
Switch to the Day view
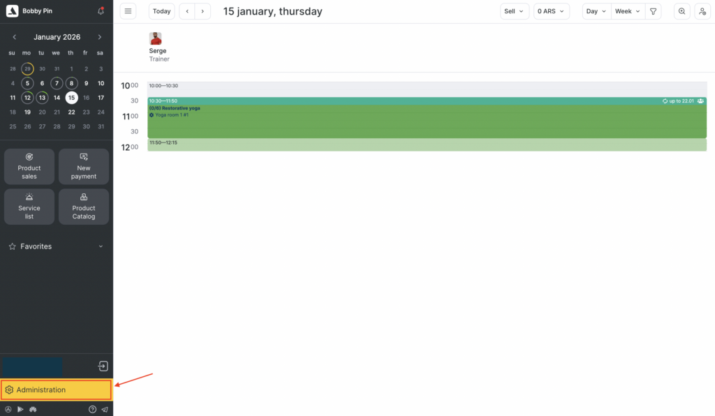pos(596,11)
